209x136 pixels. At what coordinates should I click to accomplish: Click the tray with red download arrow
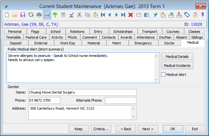tap(179, 15)
